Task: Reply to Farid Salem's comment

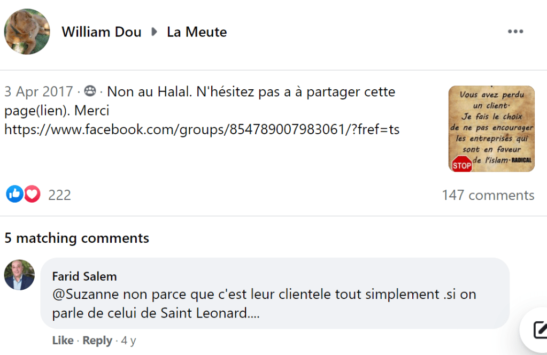Action: tap(97, 341)
